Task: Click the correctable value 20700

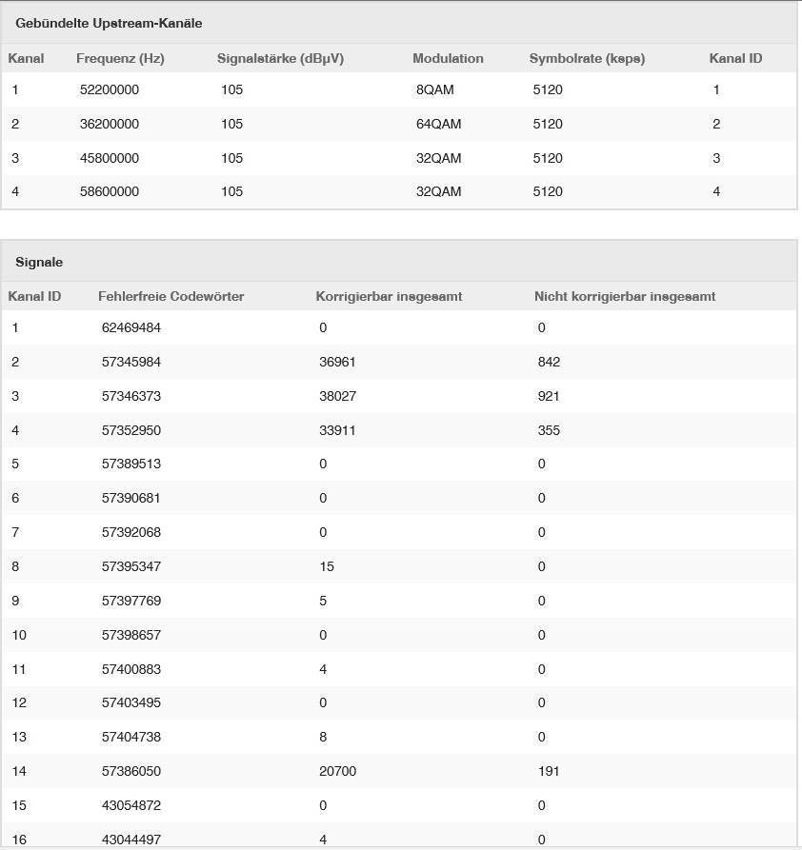Action: tap(337, 772)
